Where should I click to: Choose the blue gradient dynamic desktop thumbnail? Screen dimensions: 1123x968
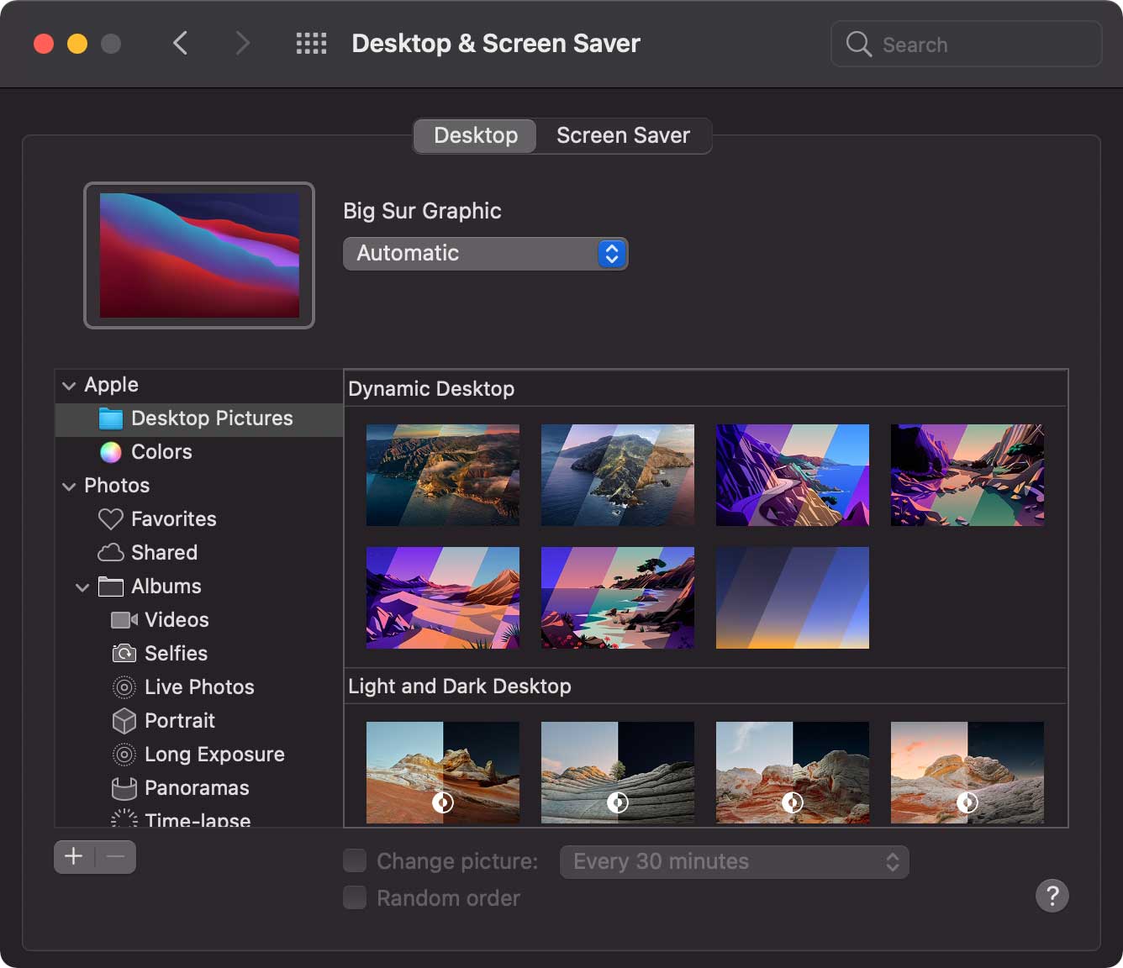point(792,598)
